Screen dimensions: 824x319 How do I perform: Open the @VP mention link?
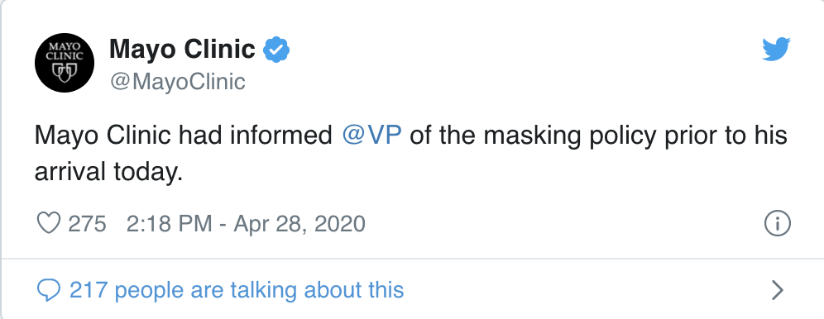click(x=371, y=136)
